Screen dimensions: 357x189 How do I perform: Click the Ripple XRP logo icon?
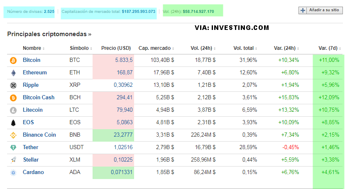pyautogui.click(x=13, y=85)
